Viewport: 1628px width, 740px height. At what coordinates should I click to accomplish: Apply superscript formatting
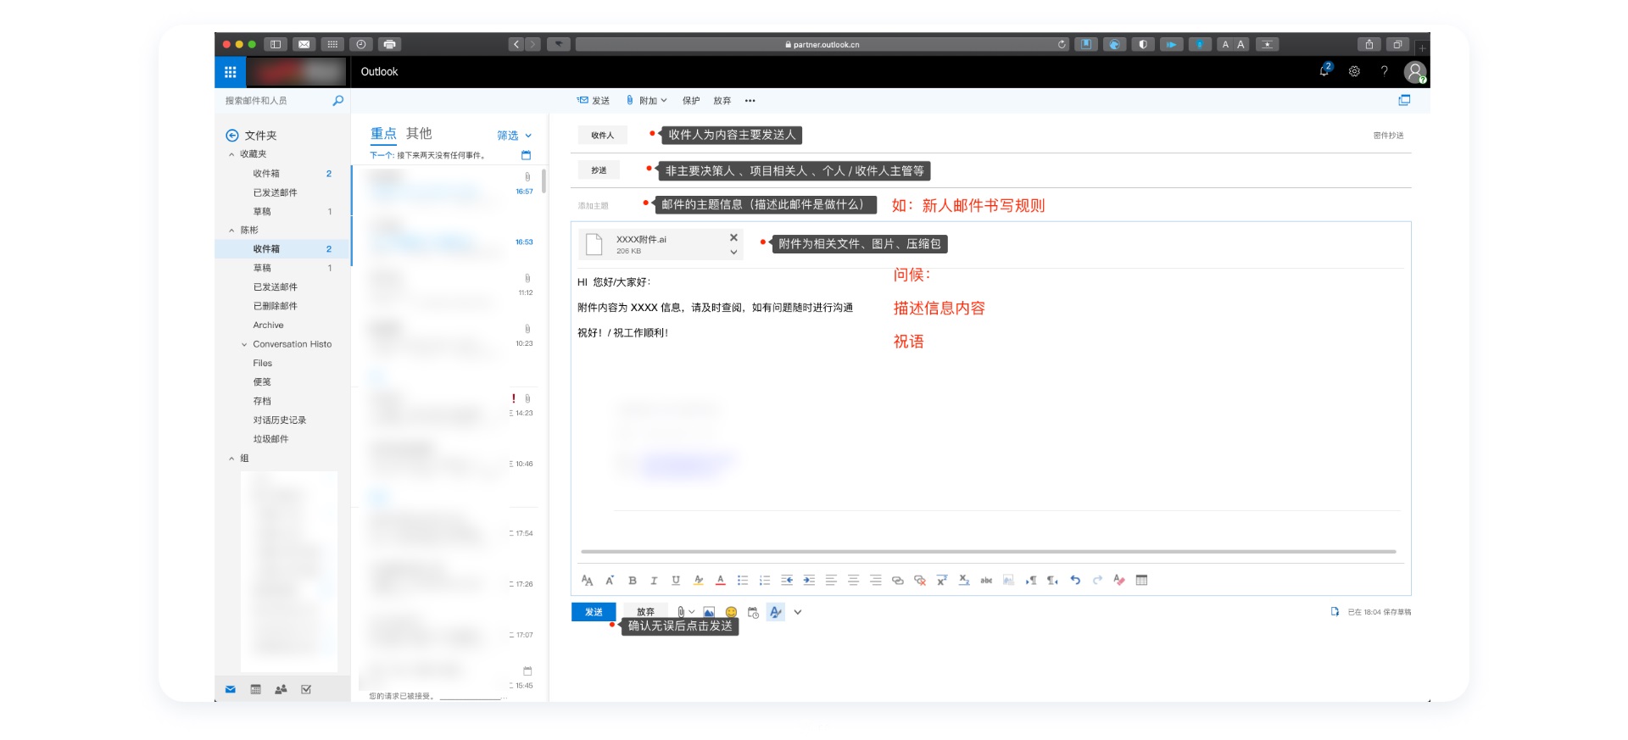tap(942, 581)
